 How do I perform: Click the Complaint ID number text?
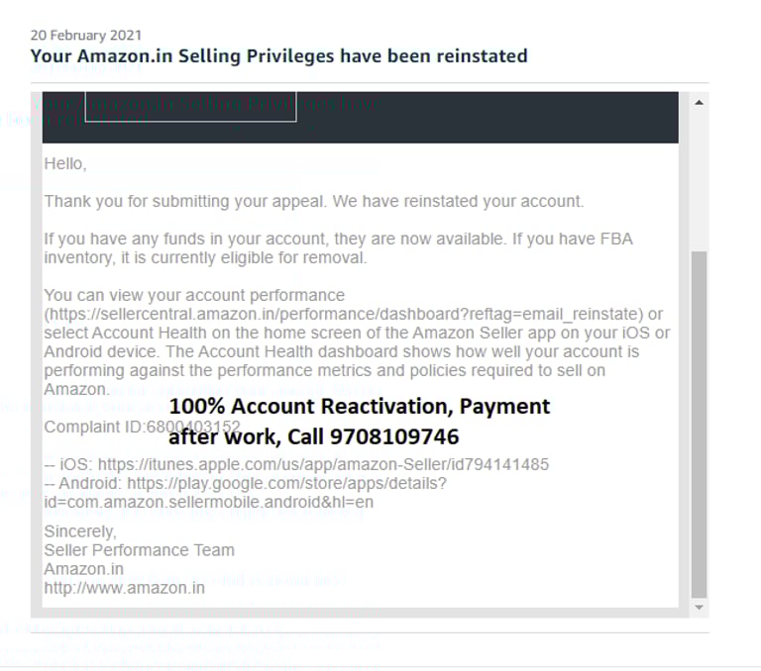(x=192, y=427)
